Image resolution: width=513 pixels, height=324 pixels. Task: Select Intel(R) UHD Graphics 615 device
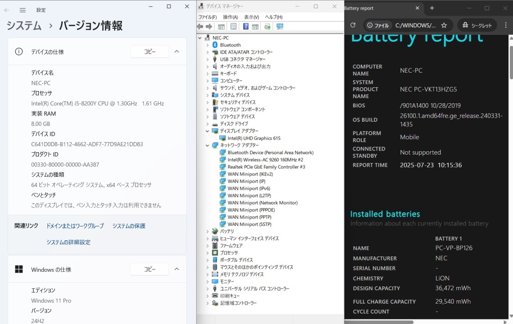click(254, 138)
